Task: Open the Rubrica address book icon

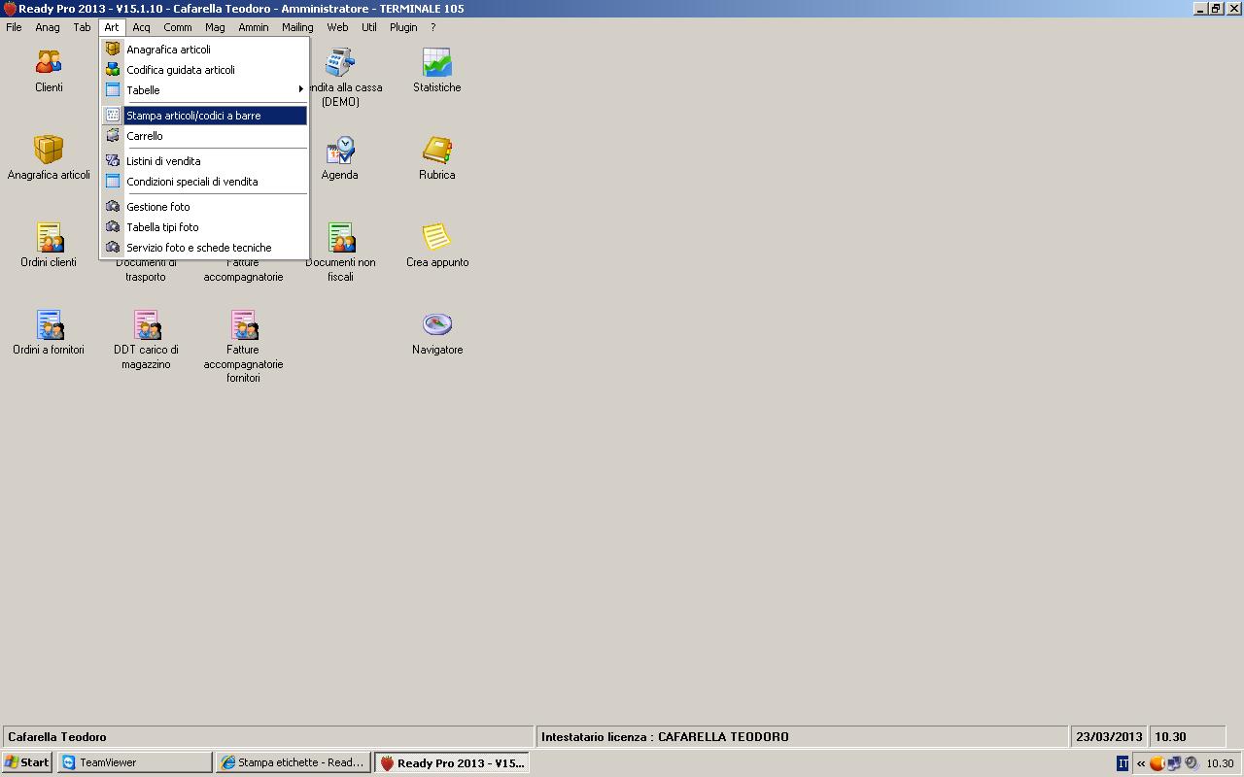Action: (437, 151)
